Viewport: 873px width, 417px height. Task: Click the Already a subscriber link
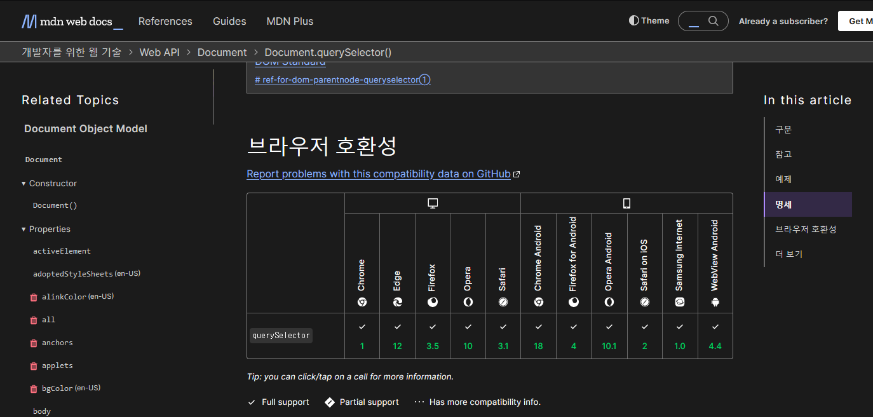tap(783, 21)
